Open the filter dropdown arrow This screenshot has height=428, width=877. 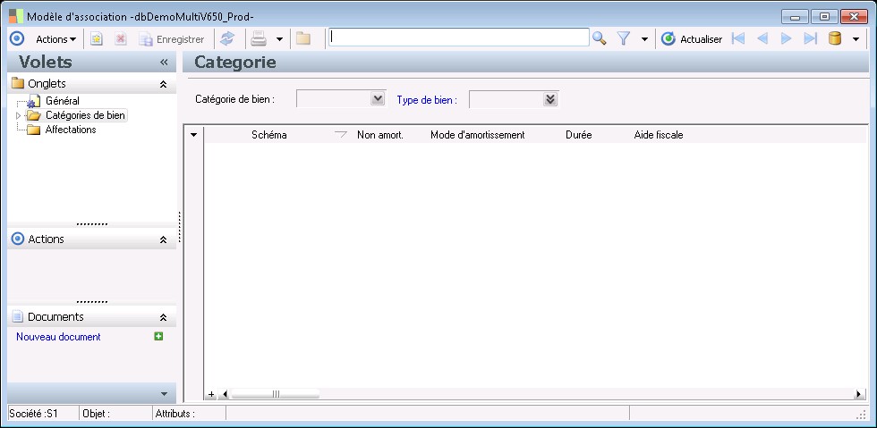tap(644, 39)
